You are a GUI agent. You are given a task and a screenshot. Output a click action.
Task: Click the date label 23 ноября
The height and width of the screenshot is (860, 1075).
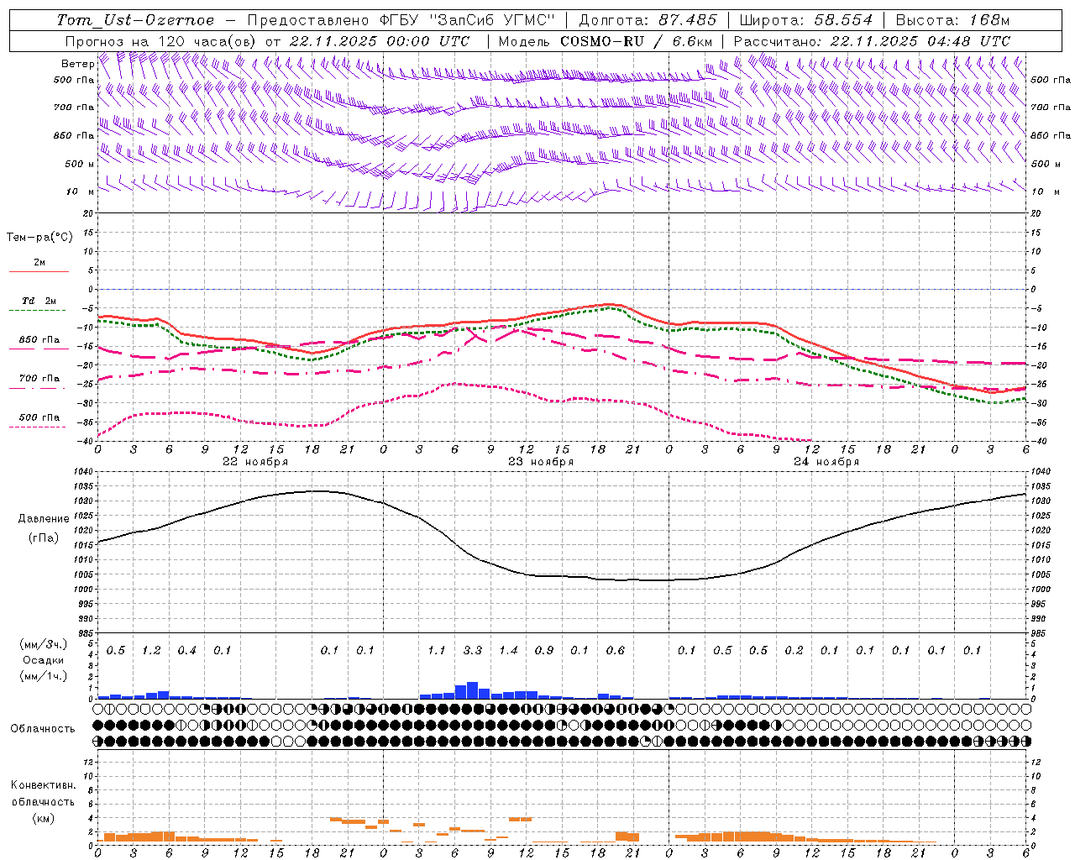(541, 462)
